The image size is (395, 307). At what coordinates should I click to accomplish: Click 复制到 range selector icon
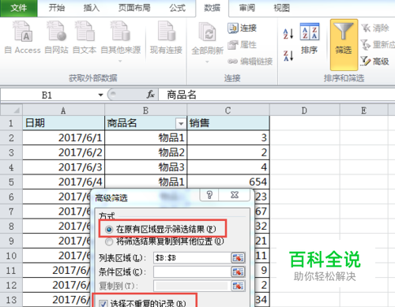click(x=238, y=286)
